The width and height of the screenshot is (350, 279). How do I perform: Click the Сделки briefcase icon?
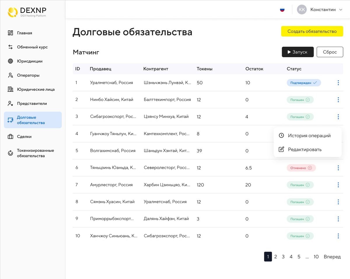point(10,137)
